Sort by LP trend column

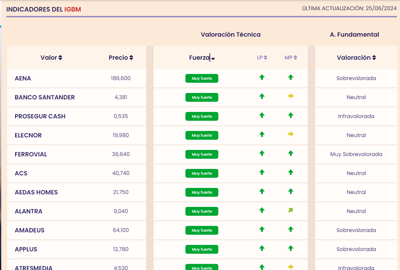click(x=262, y=58)
